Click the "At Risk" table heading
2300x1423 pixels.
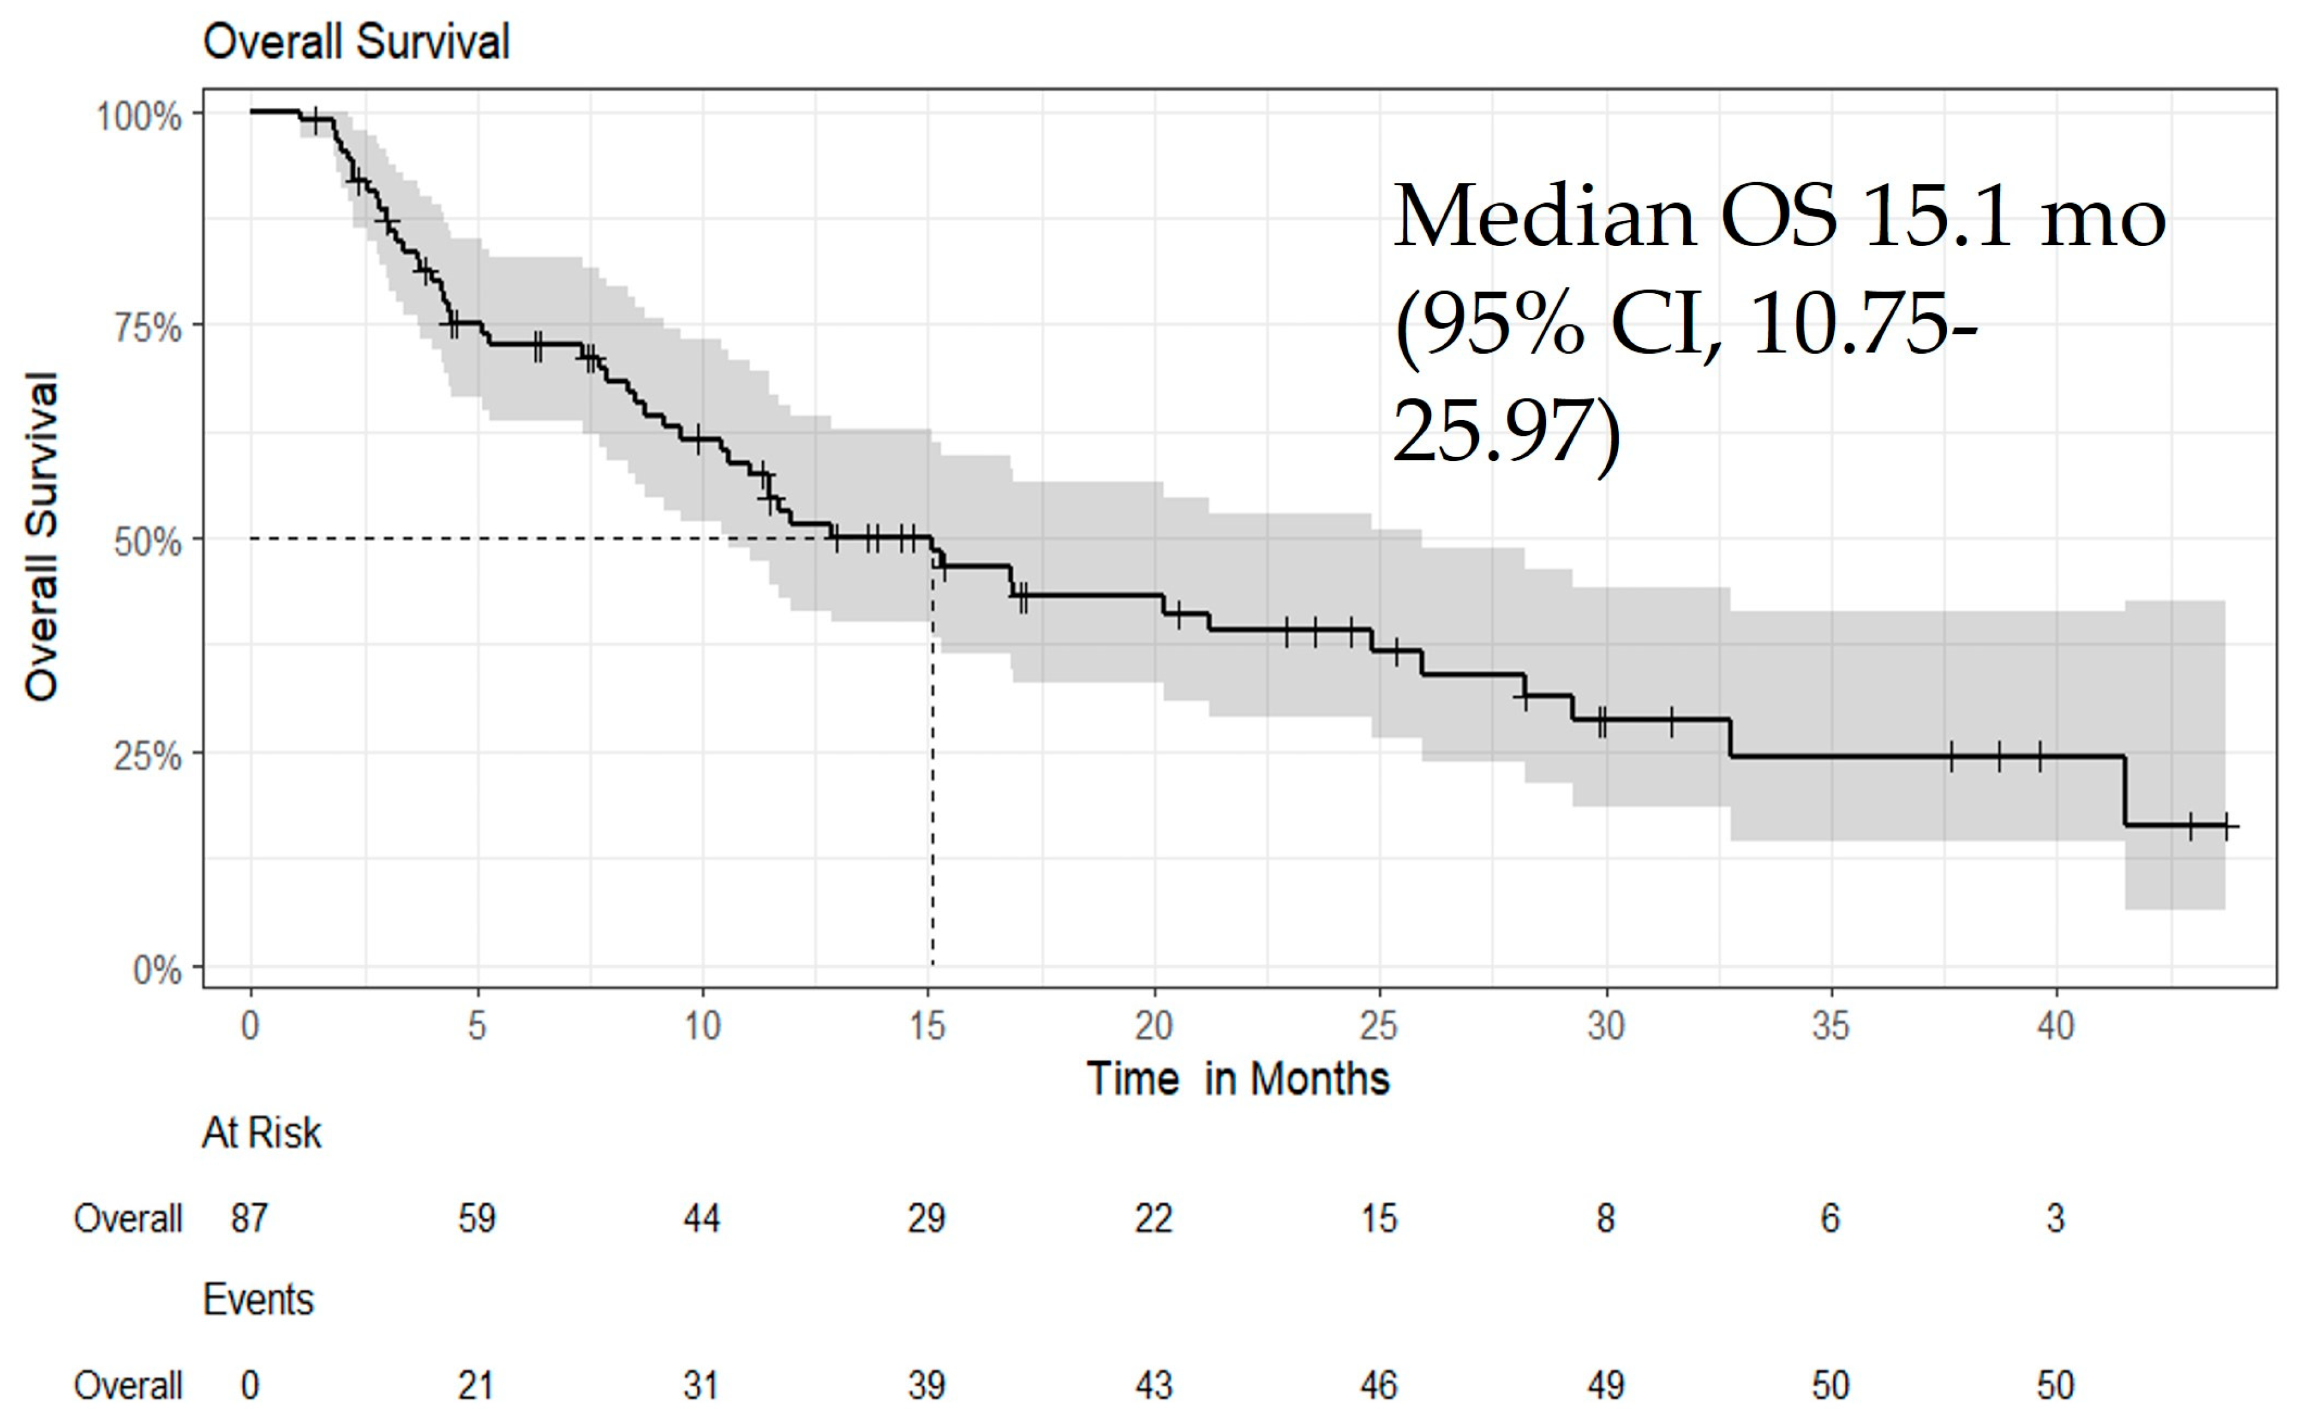[262, 1133]
